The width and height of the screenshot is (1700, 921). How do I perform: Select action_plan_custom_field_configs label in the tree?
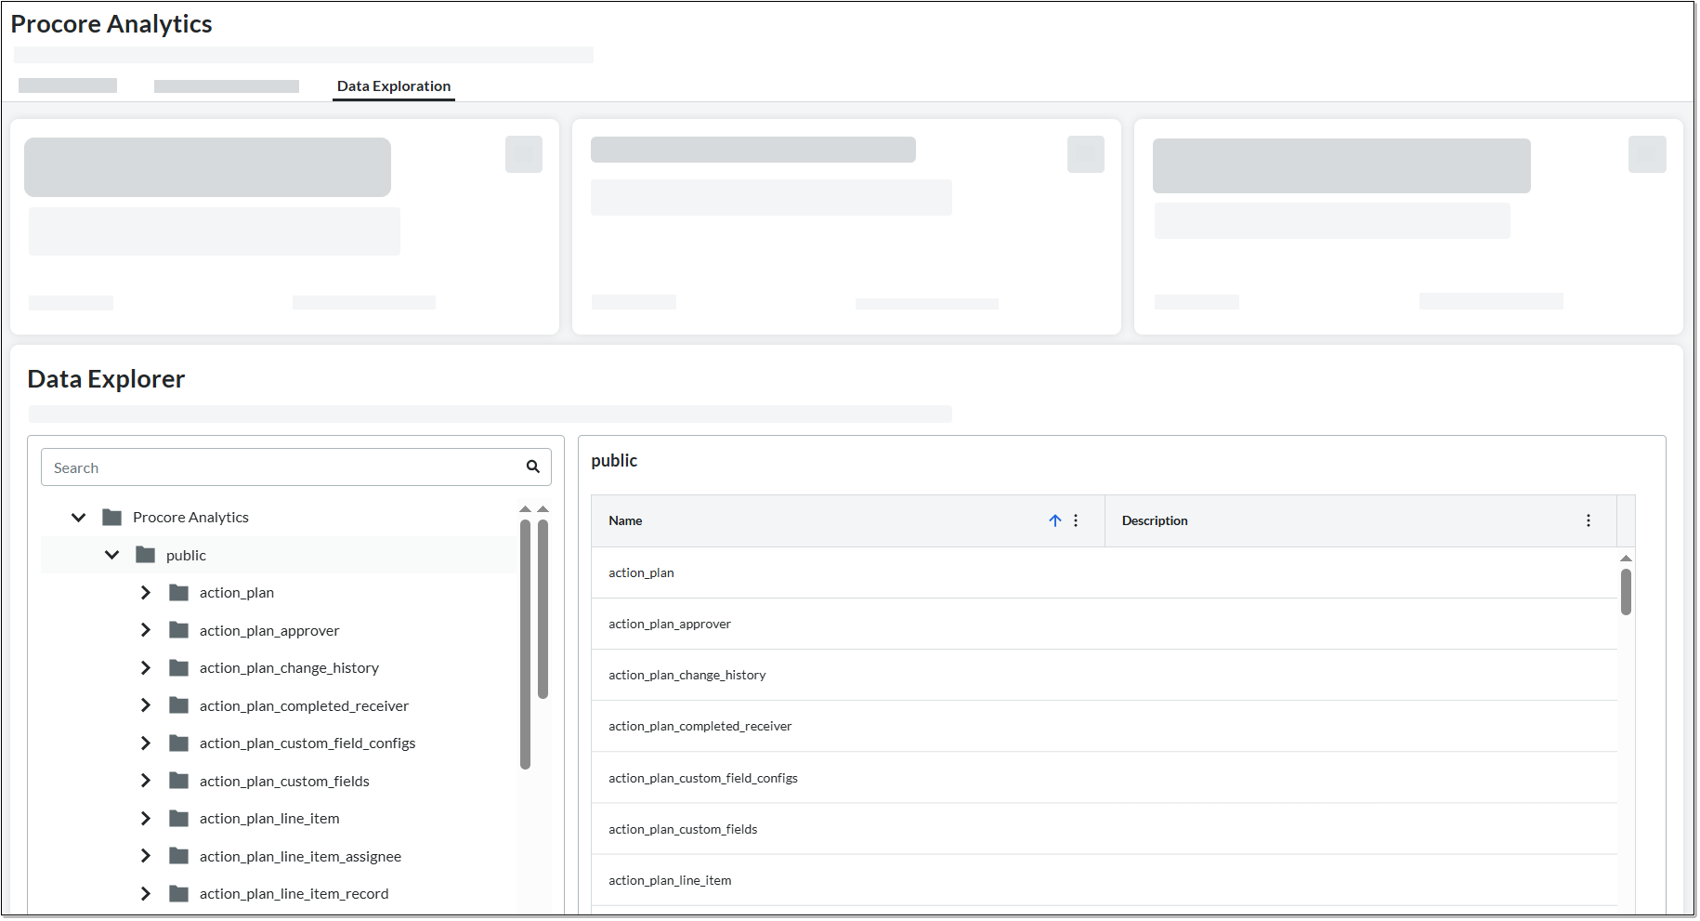(307, 743)
